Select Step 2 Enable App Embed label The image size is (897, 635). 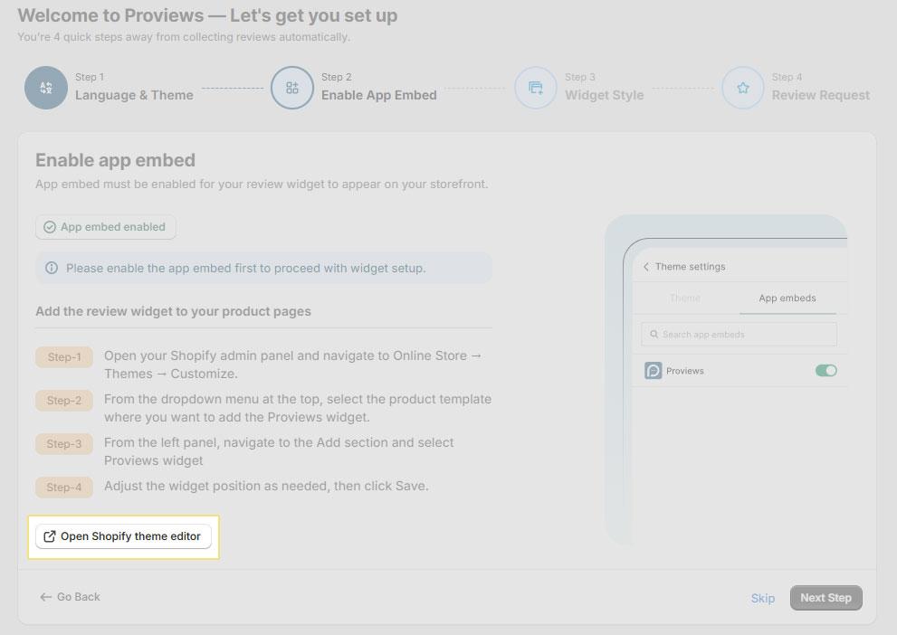[x=378, y=87]
